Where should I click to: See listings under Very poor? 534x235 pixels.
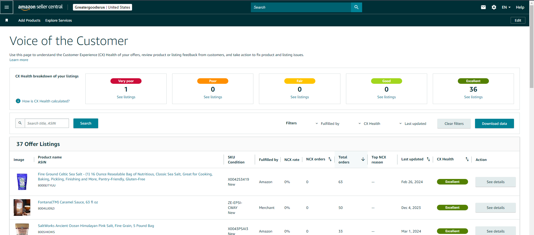(x=126, y=97)
